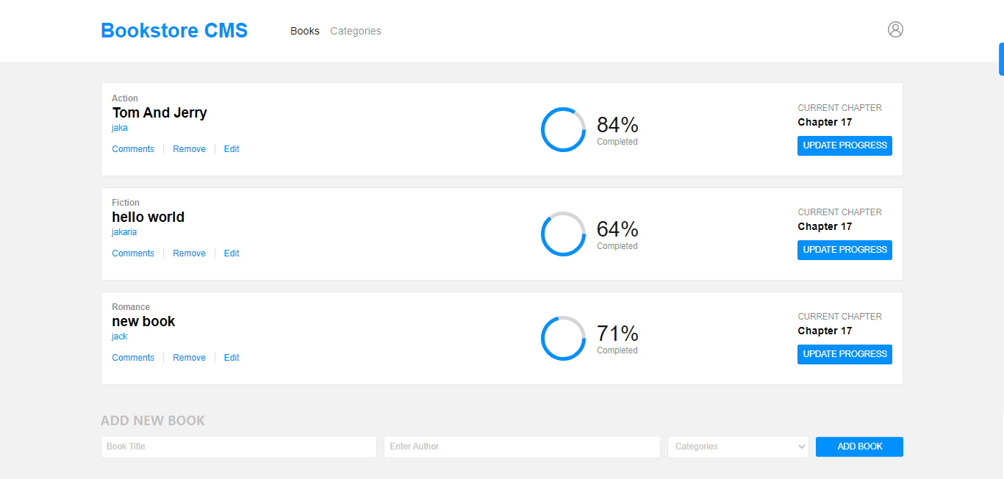This screenshot has height=479, width=1004.
Task: Open the Categories tab
Action: tap(356, 31)
